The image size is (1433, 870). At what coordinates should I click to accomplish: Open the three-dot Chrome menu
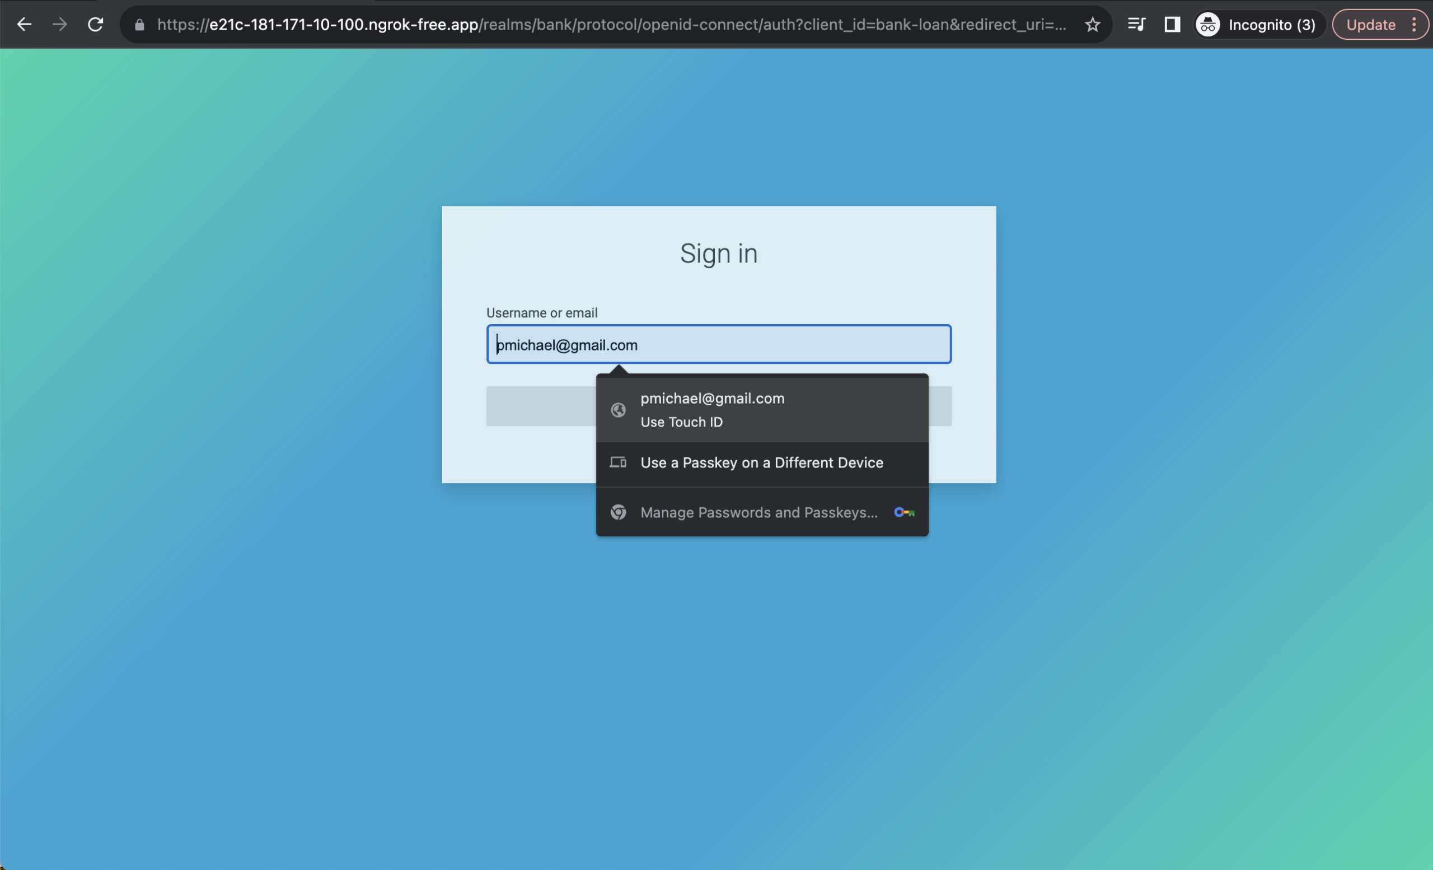tap(1415, 25)
